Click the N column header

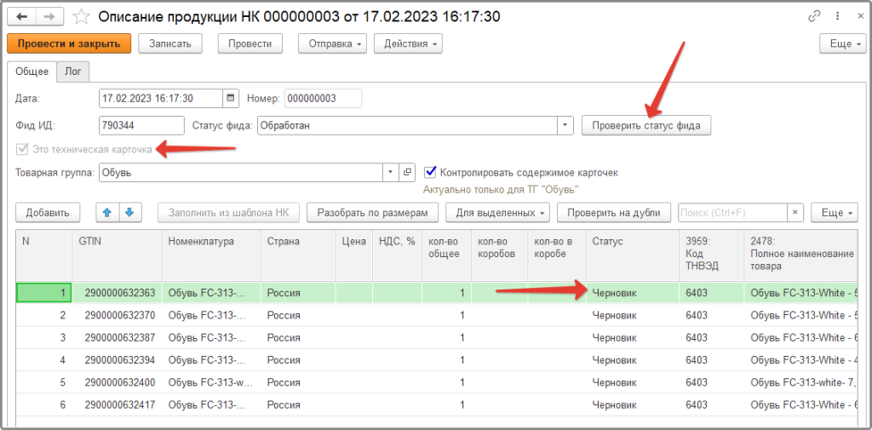pyautogui.click(x=44, y=255)
